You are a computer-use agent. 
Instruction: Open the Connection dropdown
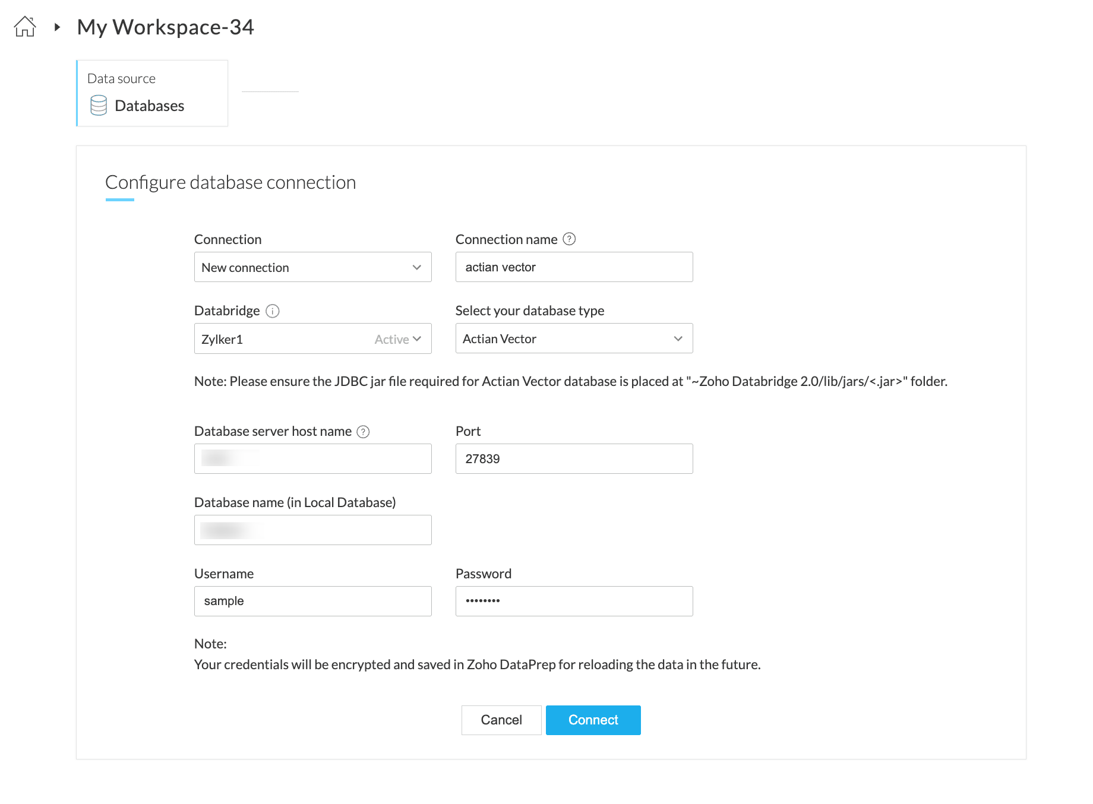point(312,267)
